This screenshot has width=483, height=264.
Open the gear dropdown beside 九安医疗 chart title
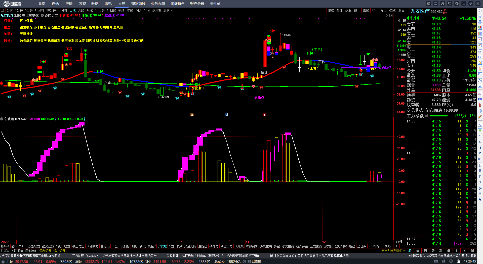tap(43, 15)
